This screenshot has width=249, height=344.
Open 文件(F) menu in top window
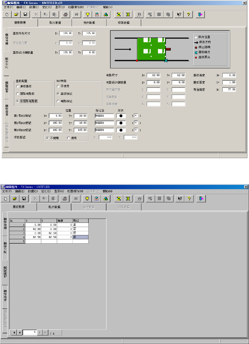(x=8, y=7)
